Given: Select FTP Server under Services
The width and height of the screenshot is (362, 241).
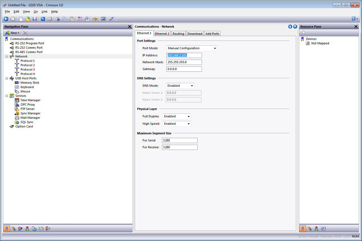Looking at the screenshot, I should pos(27,109).
